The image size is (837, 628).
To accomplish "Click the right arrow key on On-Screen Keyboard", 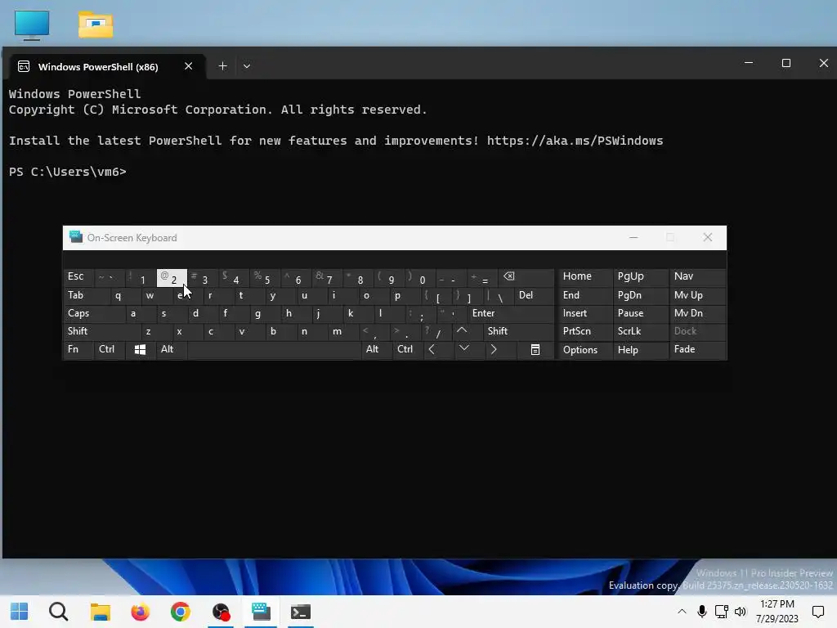I will coord(494,349).
